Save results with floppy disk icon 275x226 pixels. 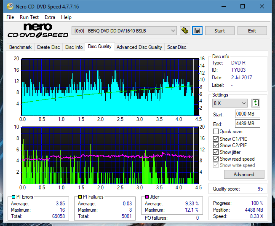tap(198, 31)
